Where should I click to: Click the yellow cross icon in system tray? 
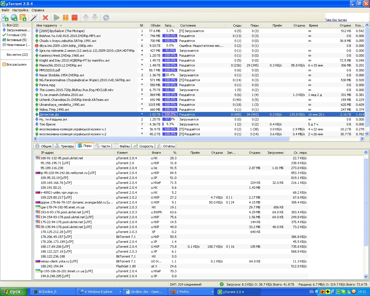click(x=328, y=292)
